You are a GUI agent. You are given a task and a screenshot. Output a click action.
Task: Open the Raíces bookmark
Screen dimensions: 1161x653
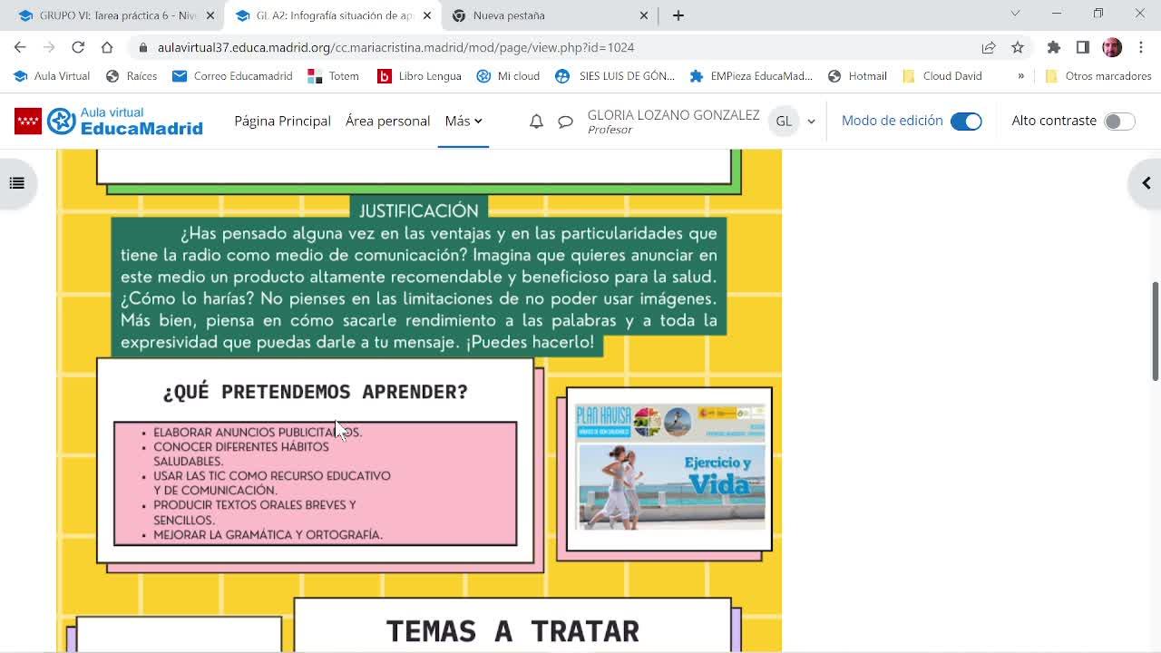coord(132,76)
